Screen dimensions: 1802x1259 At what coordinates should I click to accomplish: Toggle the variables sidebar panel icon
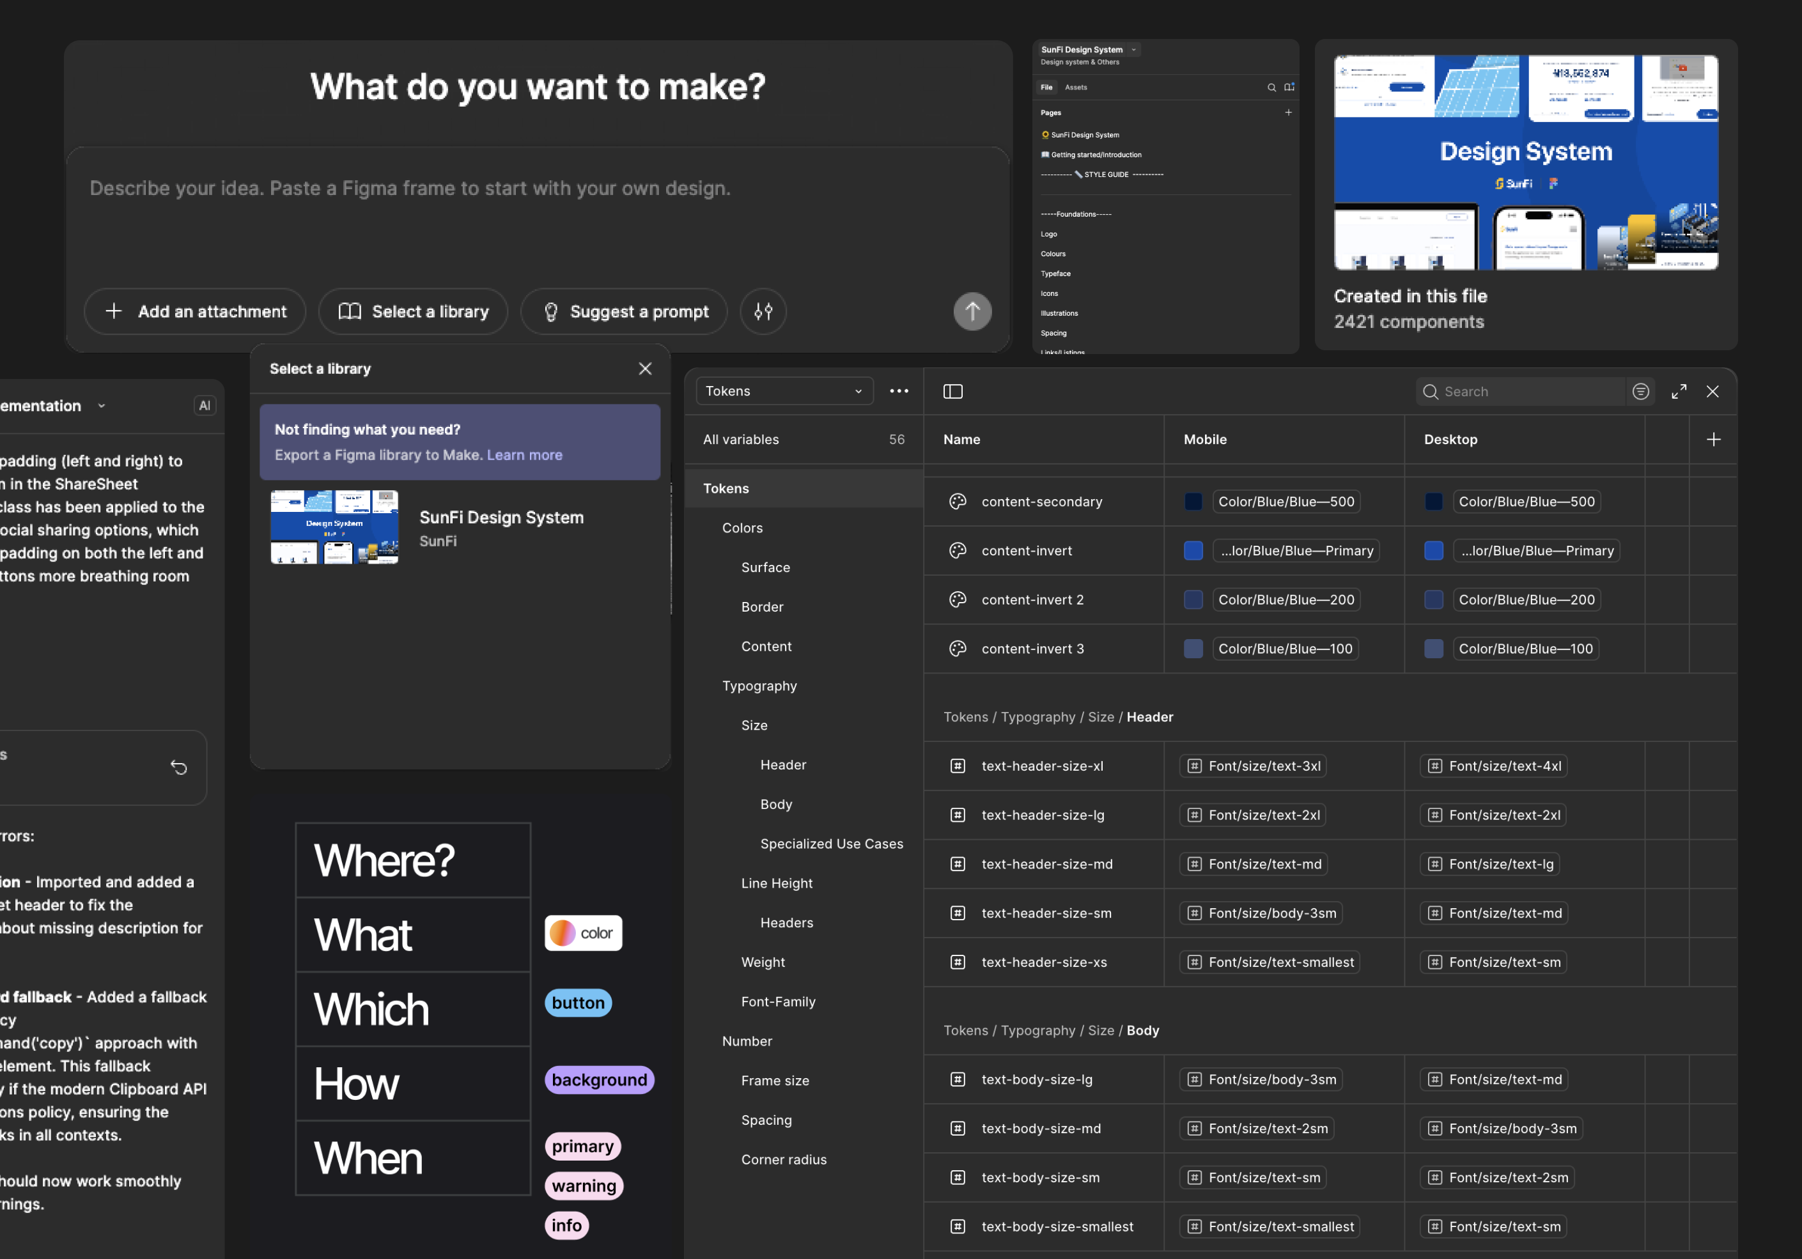pos(952,391)
